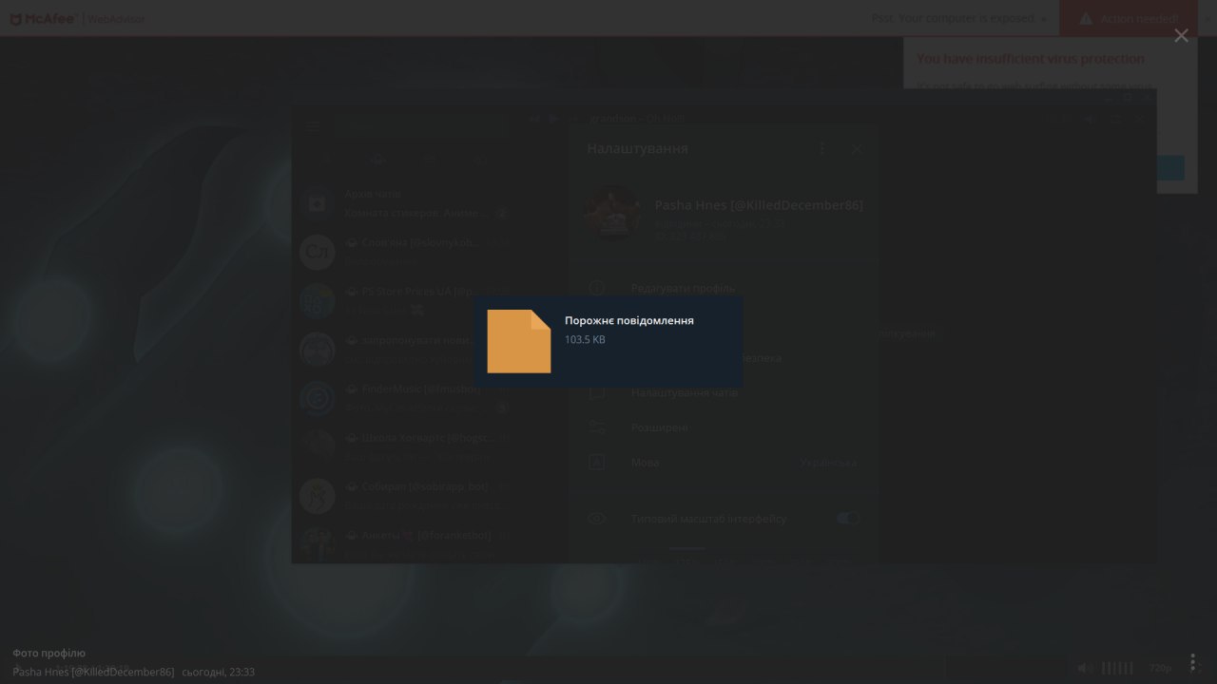This screenshot has width=1217, height=684.
Task: Click the FinderMusic chat avatar
Action: pyautogui.click(x=318, y=398)
